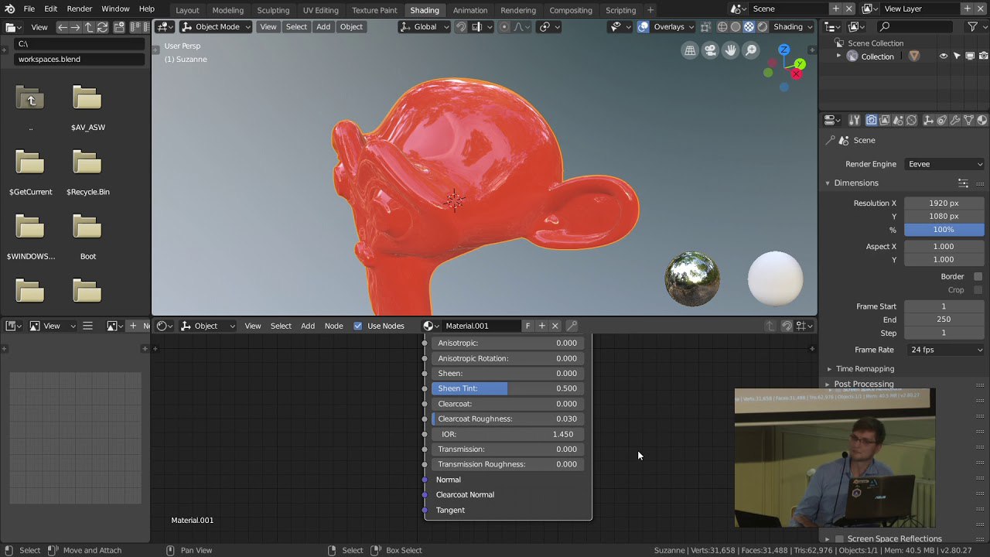Open the Window menu
Viewport: 990px width, 557px height.
[x=115, y=9]
